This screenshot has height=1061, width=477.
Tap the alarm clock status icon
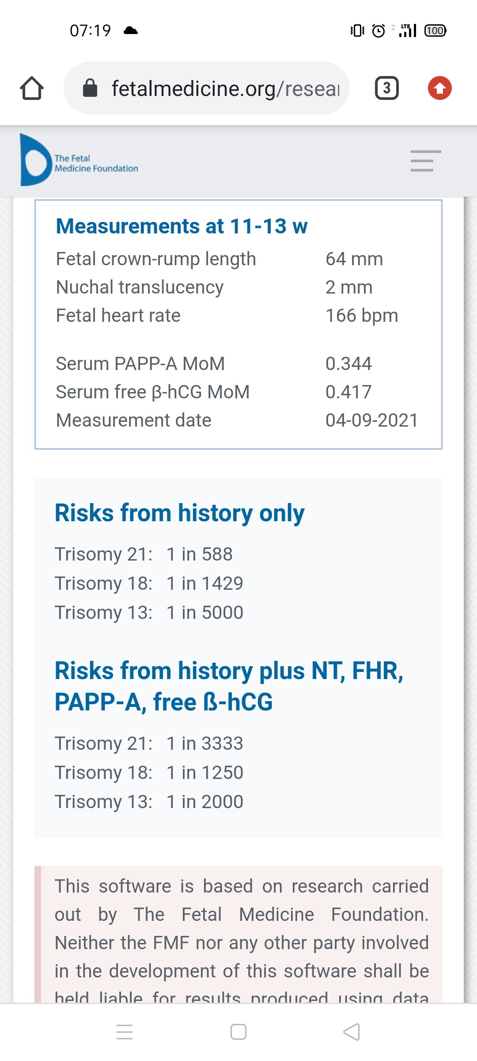(x=379, y=31)
